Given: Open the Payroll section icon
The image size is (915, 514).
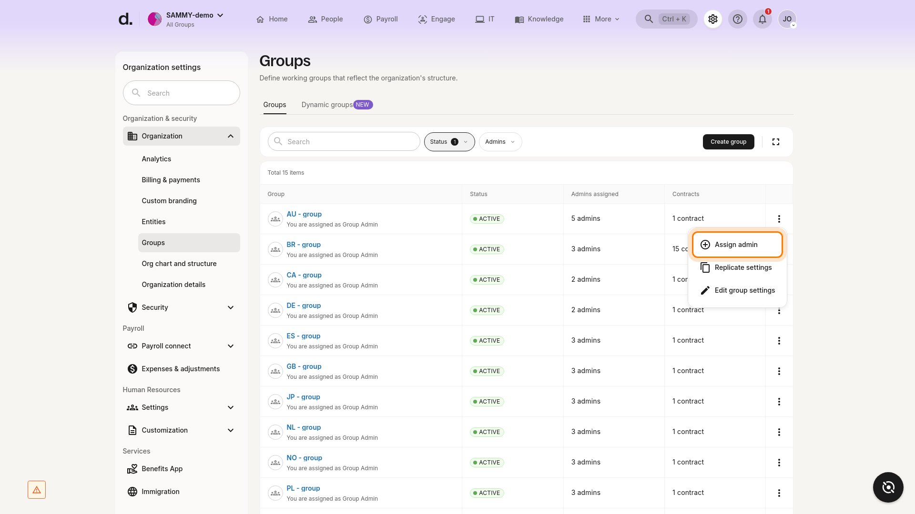Looking at the screenshot, I should point(367,19).
